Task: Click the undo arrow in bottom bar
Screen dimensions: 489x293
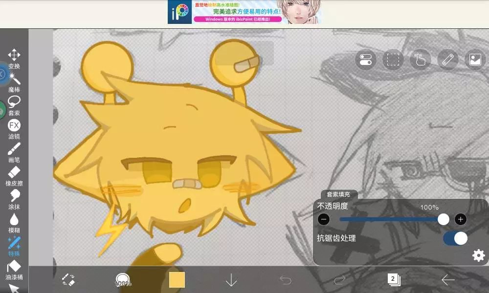Action: point(286,280)
